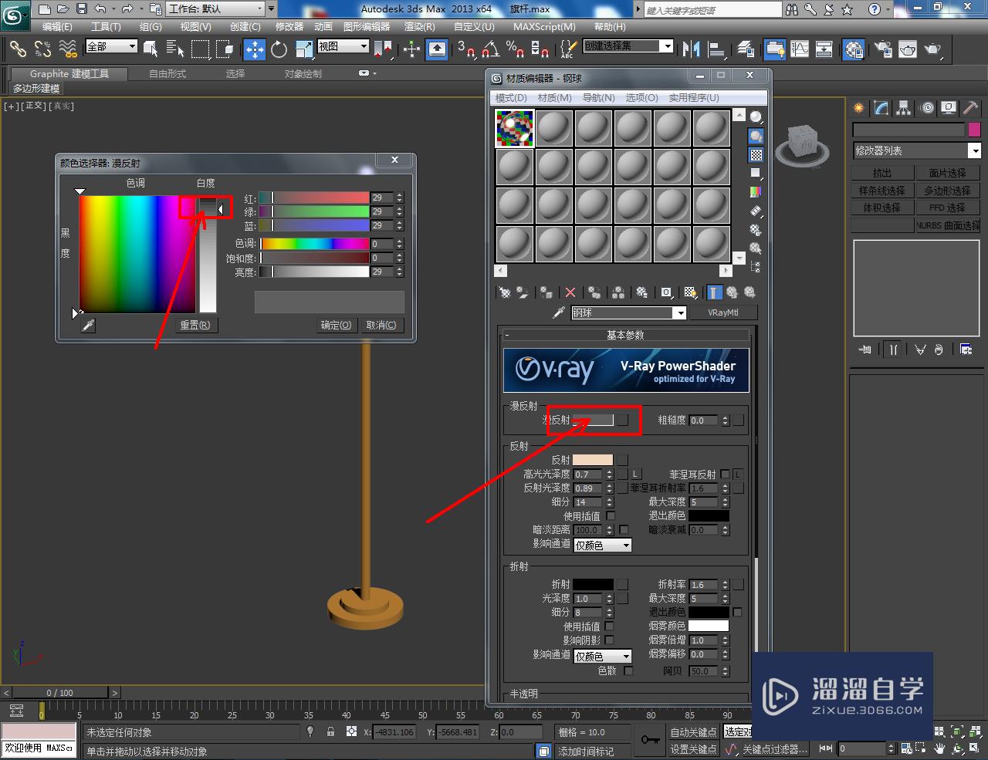988x760 pixels.
Task: Select the Link tool in main toolbar
Action: (18, 49)
